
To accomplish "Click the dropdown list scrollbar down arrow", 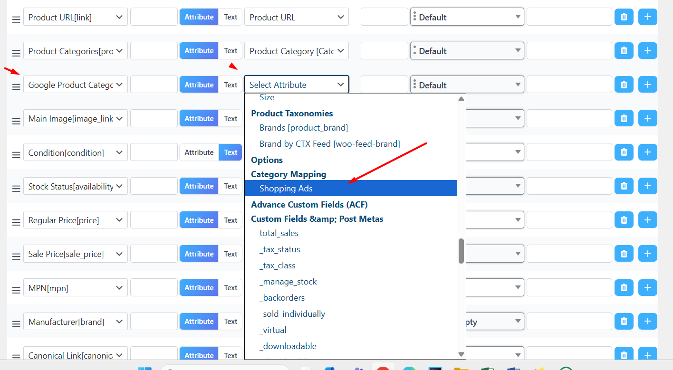I will [x=461, y=354].
